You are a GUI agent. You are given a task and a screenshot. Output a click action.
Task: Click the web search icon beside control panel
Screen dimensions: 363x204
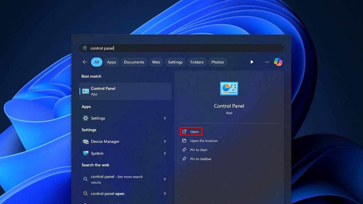(85, 179)
